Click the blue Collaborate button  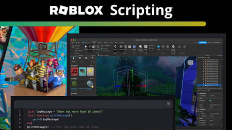click(x=203, y=42)
